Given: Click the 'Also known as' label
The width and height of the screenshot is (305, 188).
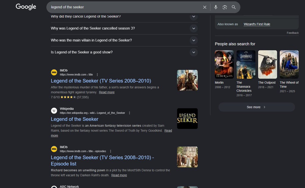Looking at the screenshot, I should coord(228,24).
